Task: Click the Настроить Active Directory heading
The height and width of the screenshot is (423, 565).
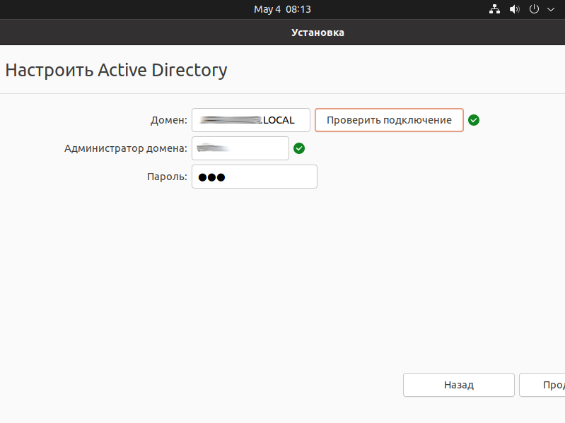Action: pyautogui.click(x=116, y=70)
